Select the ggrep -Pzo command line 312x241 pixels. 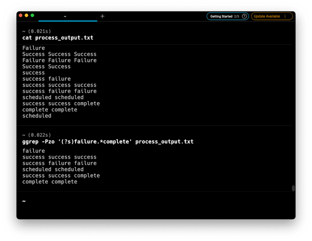(x=108, y=142)
